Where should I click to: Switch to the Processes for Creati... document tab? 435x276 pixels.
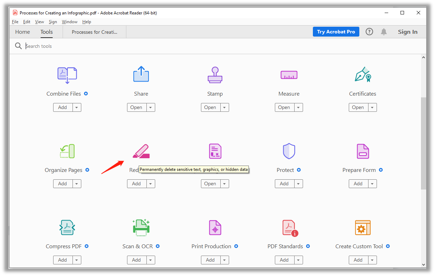pos(94,32)
